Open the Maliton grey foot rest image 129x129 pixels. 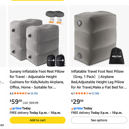[99, 36]
